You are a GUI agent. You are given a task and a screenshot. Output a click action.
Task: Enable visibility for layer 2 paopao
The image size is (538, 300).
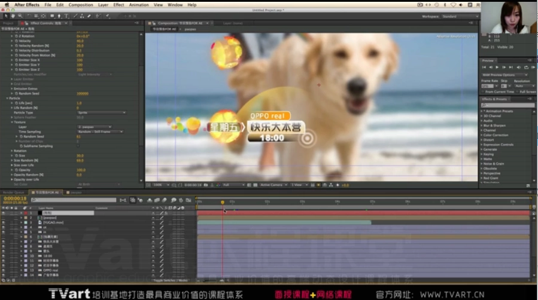(4, 218)
